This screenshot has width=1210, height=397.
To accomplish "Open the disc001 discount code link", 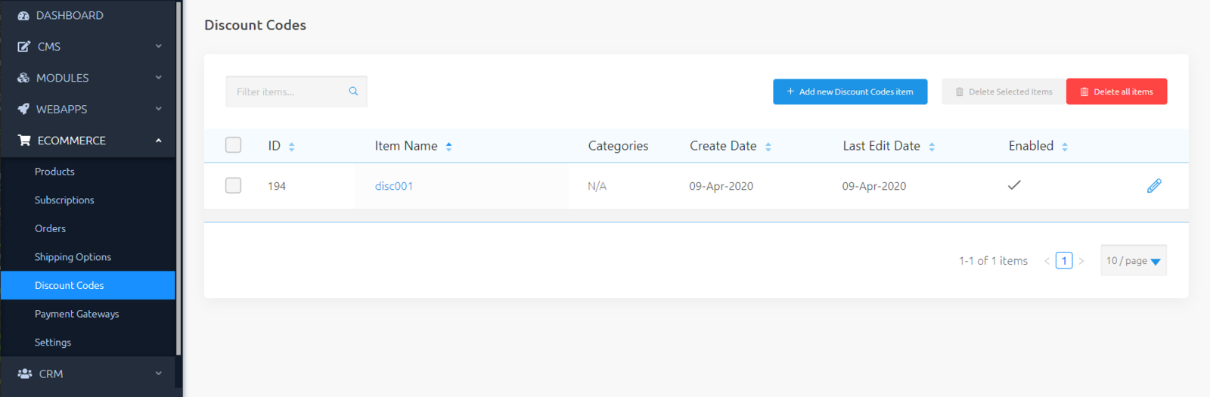I will (394, 186).
